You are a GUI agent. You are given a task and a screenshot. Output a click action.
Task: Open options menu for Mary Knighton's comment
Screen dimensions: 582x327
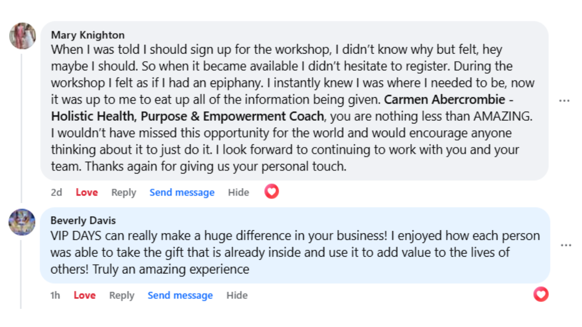tap(564, 100)
